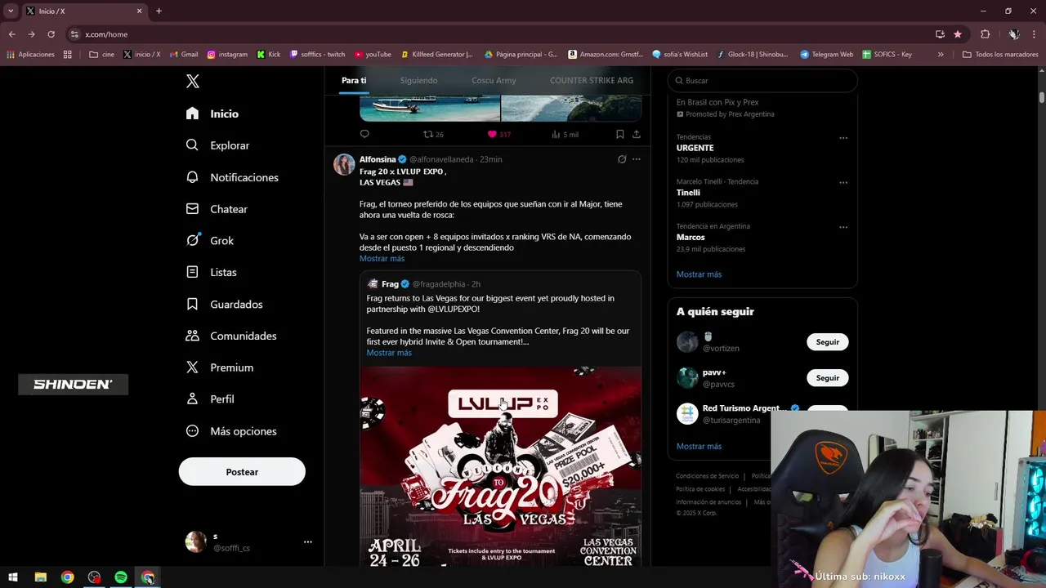Switch to COUNTER STRIKE ARG tab
This screenshot has width=1046, height=588.
(592, 81)
